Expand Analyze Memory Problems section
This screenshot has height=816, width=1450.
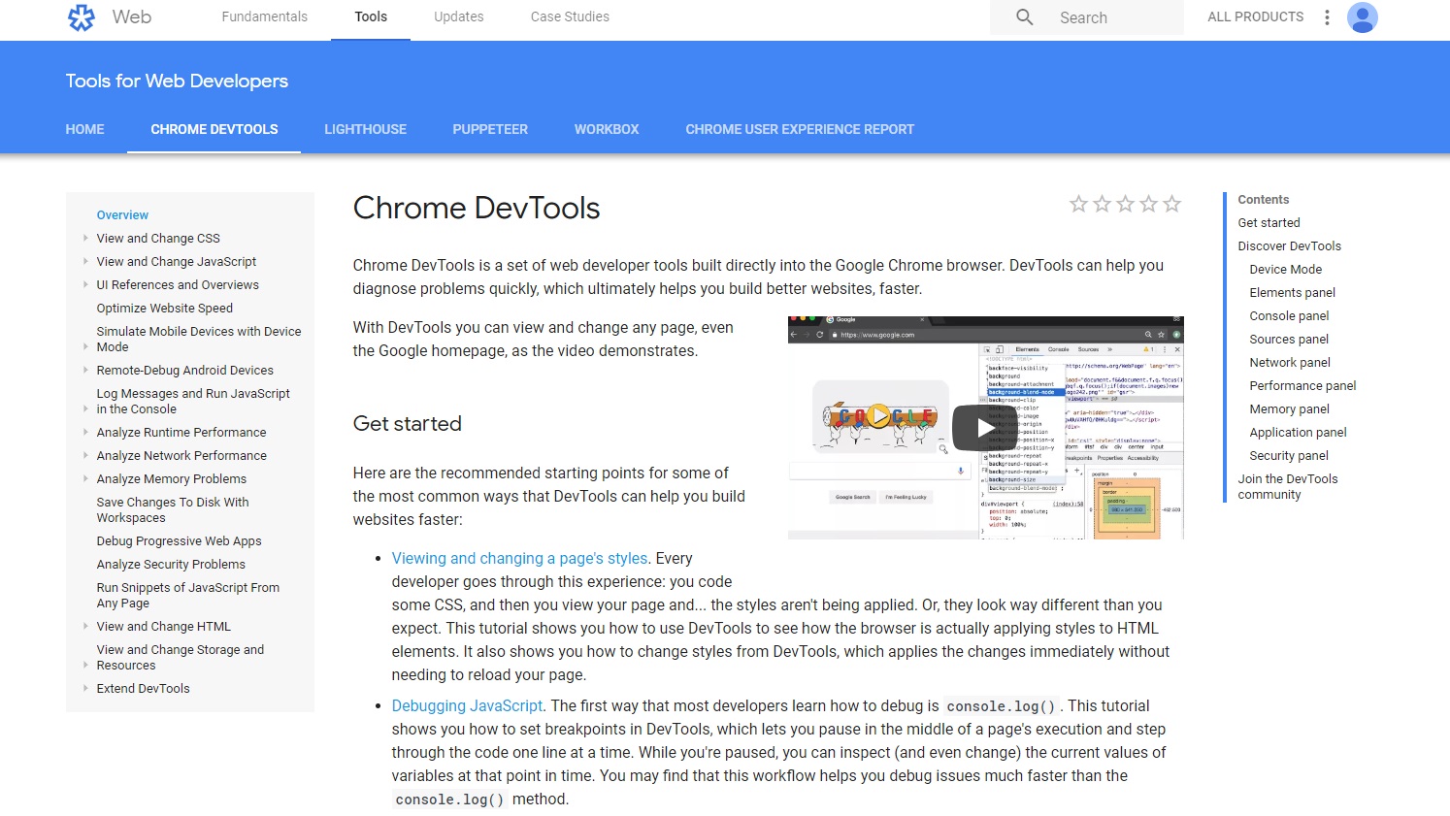85,478
